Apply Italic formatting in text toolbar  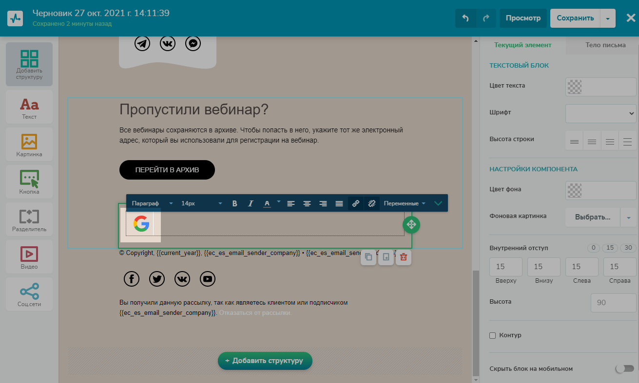point(251,203)
